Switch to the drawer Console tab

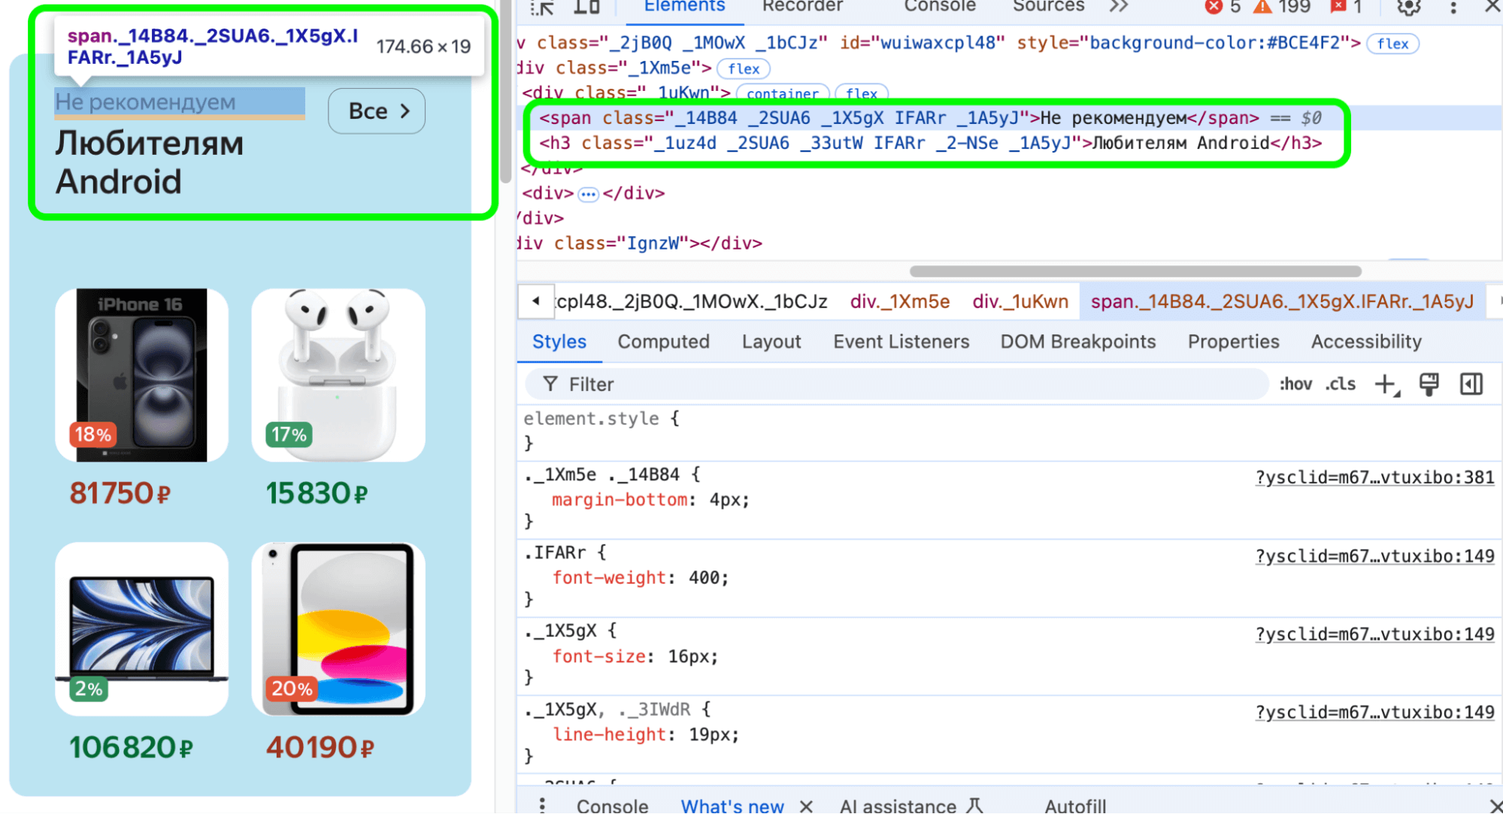pyautogui.click(x=612, y=806)
